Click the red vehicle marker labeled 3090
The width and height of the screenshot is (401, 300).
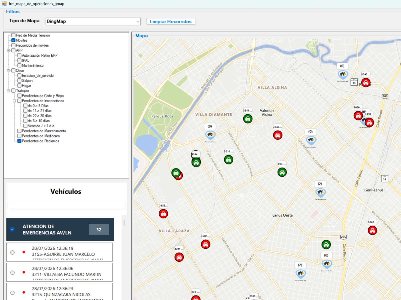[366, 82]
